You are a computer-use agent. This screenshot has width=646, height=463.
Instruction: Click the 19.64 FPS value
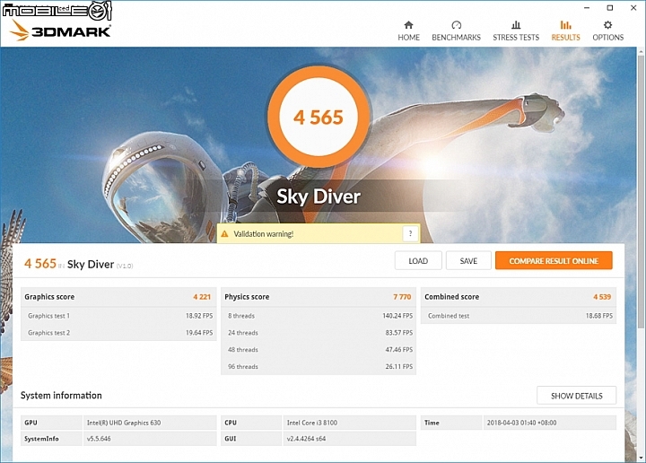tap(199, 333)
